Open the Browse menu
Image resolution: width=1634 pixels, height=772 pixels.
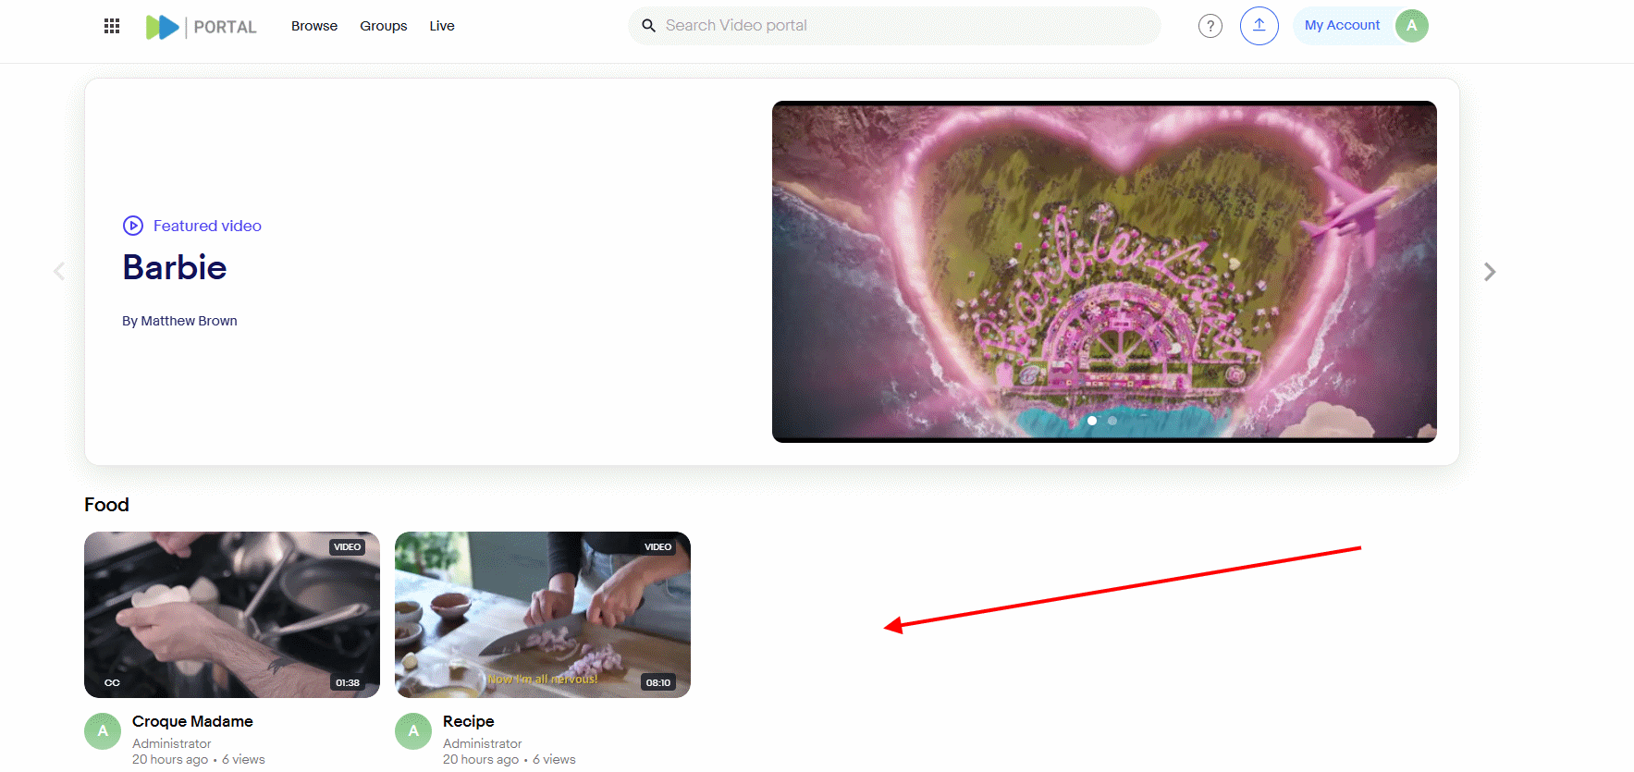(314, 26)
